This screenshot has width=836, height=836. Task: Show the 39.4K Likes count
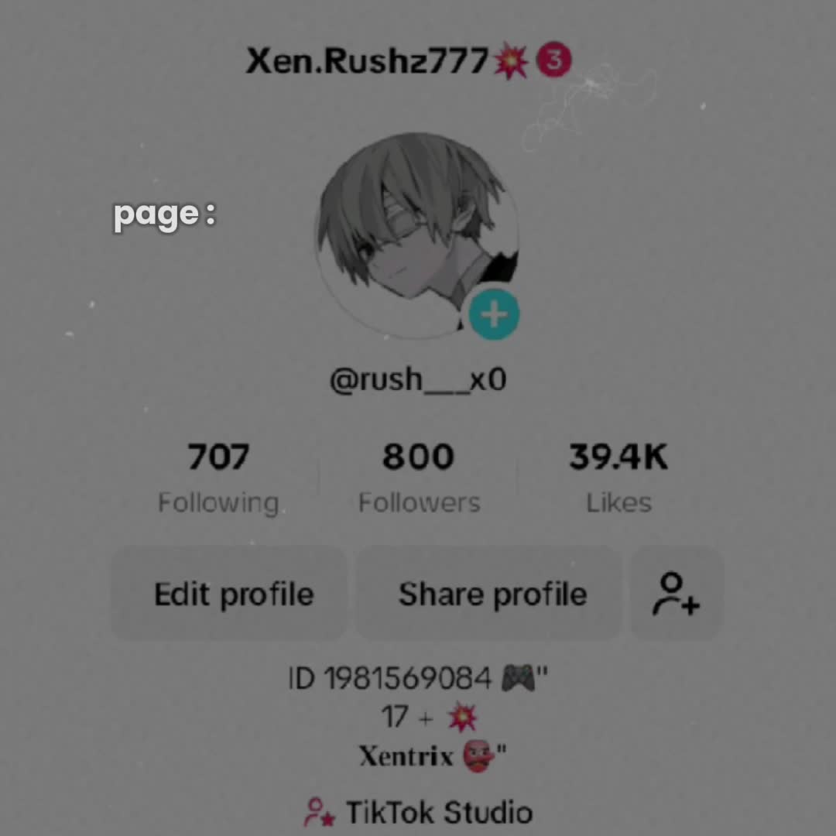tap(618, 478)
